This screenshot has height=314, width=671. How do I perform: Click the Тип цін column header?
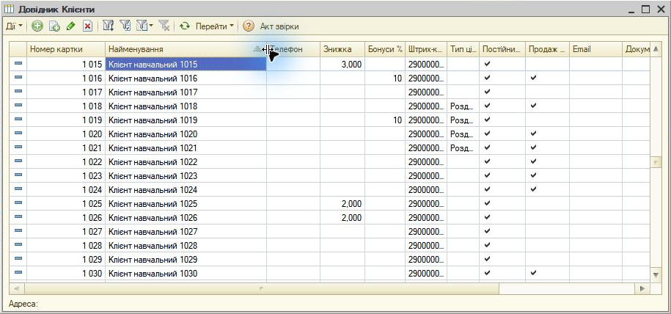pyautogui.click(x=463, y=49)
